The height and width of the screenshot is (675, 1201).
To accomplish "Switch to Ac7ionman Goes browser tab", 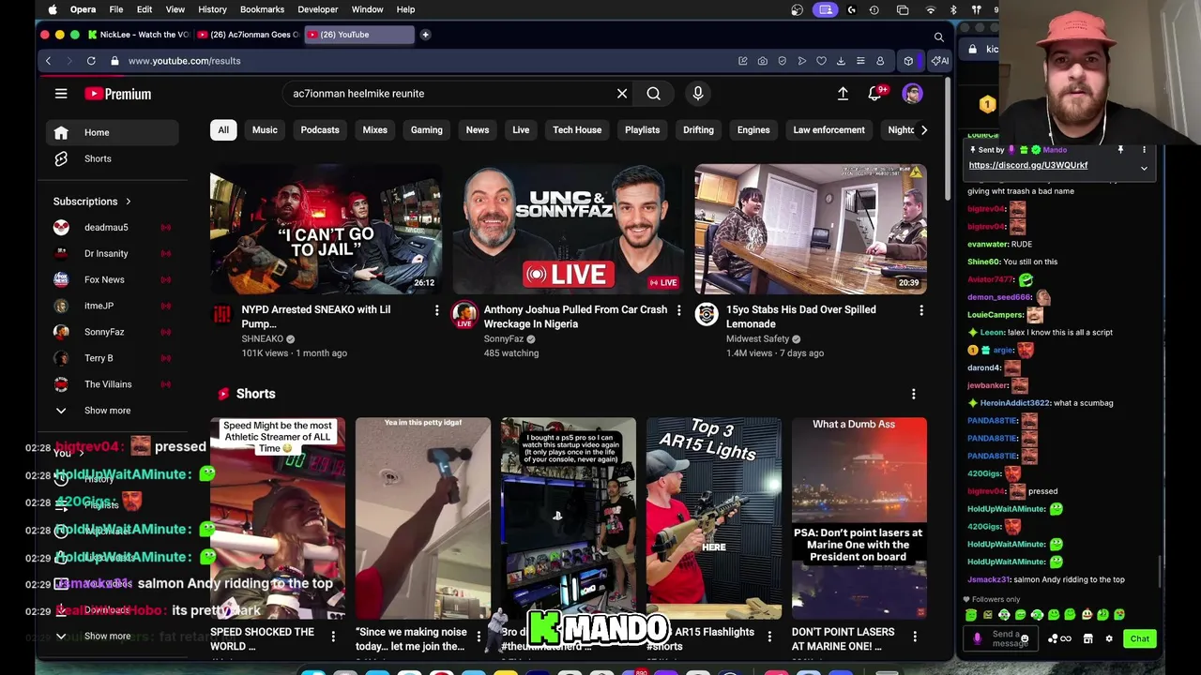I will [x=247, y=35].
